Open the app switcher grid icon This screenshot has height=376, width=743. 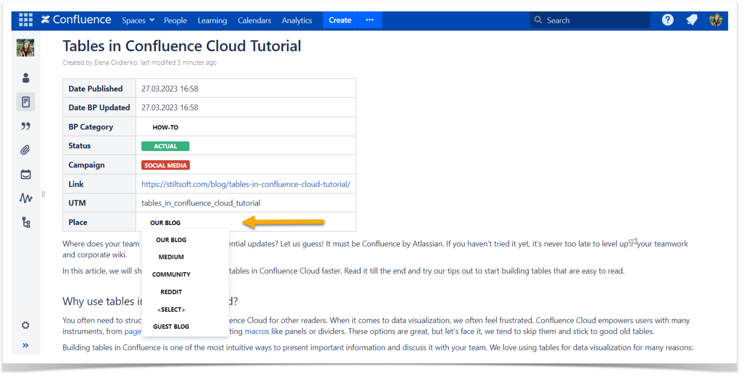point(25,20)
